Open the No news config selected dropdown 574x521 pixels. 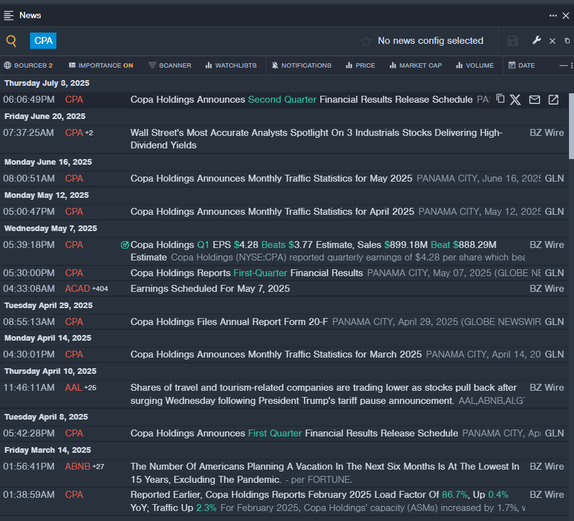pos(430,41)
